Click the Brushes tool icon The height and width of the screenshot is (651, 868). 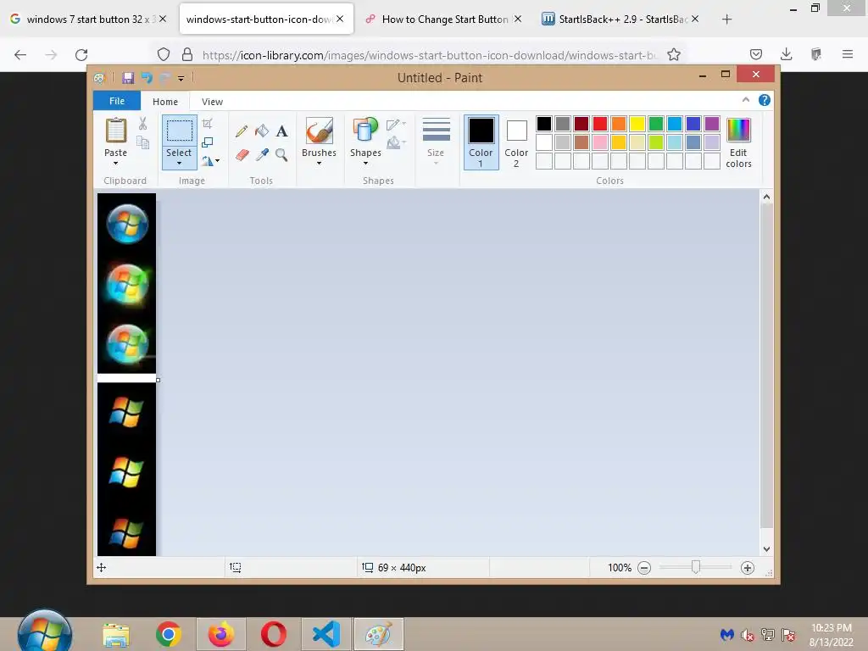point(320,131)
